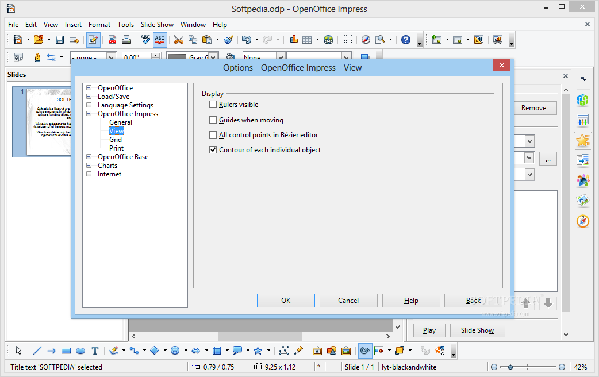The height and width of the screenshot is (377, 599).
Task: Enable Rulers visible checkbox
Action: 213,104
